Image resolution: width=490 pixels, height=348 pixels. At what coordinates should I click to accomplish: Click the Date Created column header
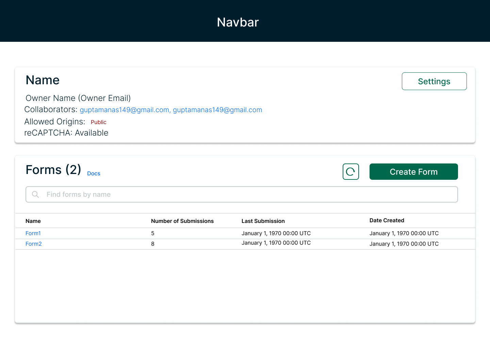coord(387,220)
